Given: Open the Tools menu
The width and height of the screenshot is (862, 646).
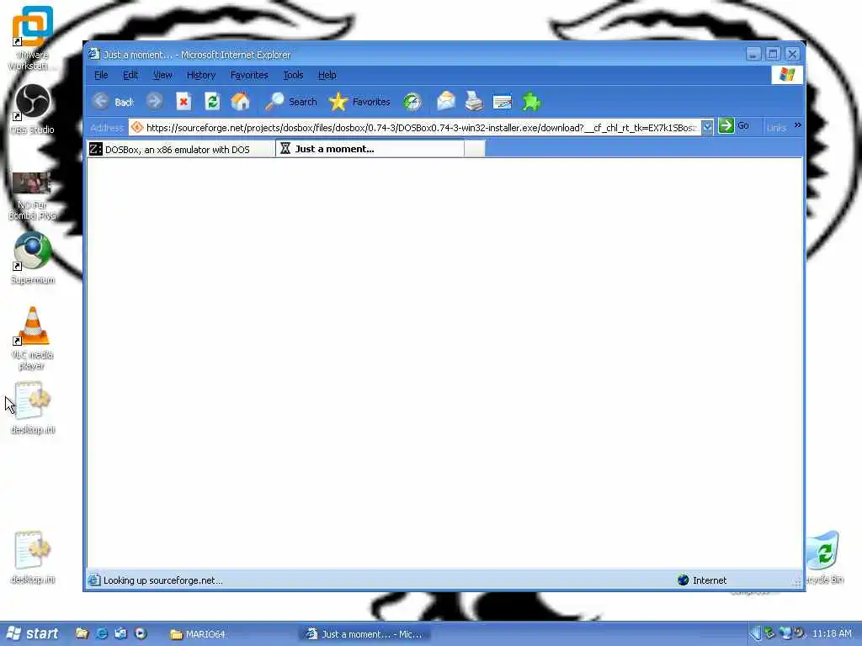Looking at the screenshot, I should point(293,75).
